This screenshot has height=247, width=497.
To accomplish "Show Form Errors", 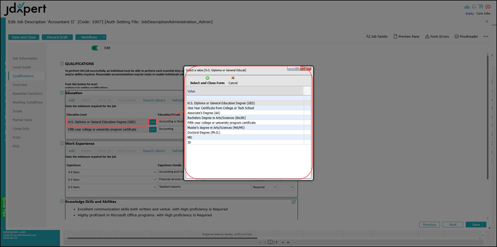I will [437, 37].
